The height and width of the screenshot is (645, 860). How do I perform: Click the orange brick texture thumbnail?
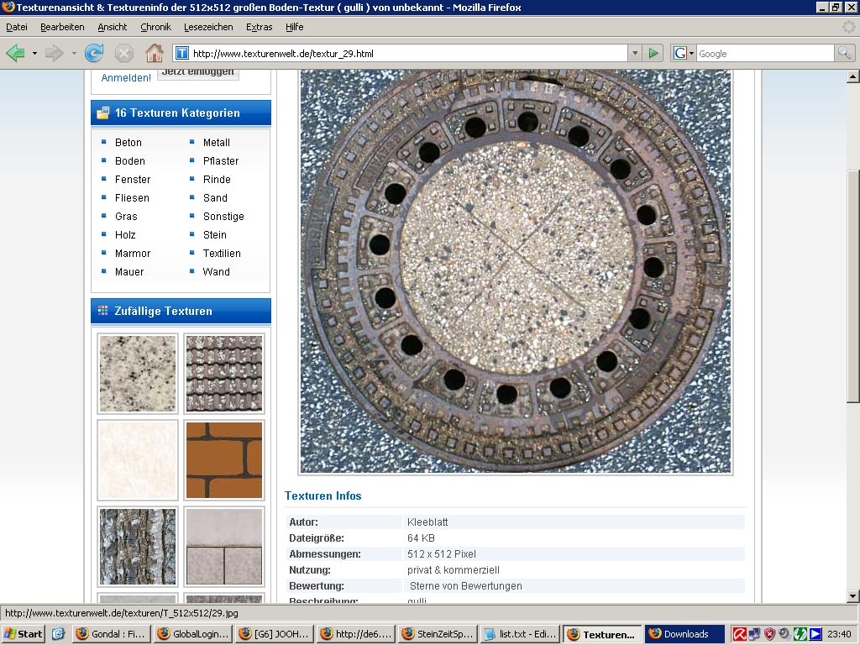[224, 459]
